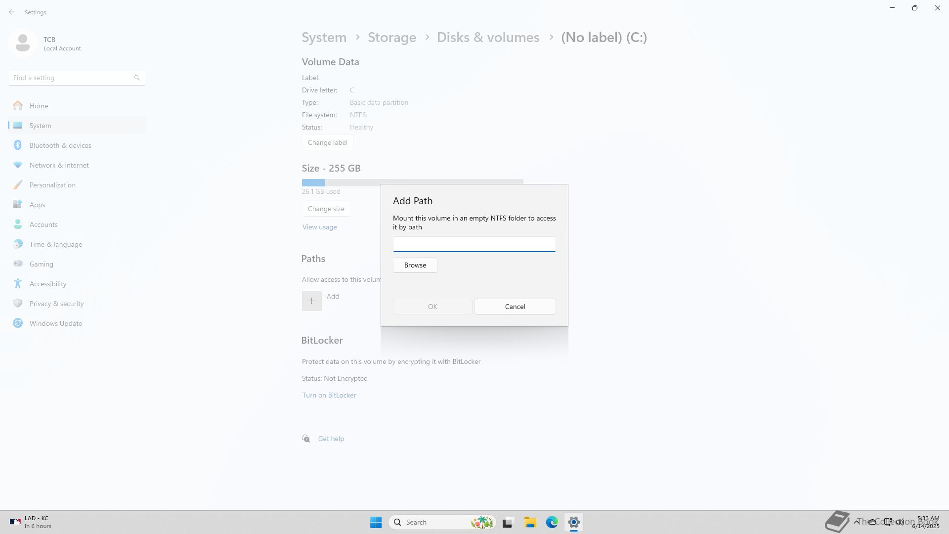Open Accessibility settings category

(47, 284)
